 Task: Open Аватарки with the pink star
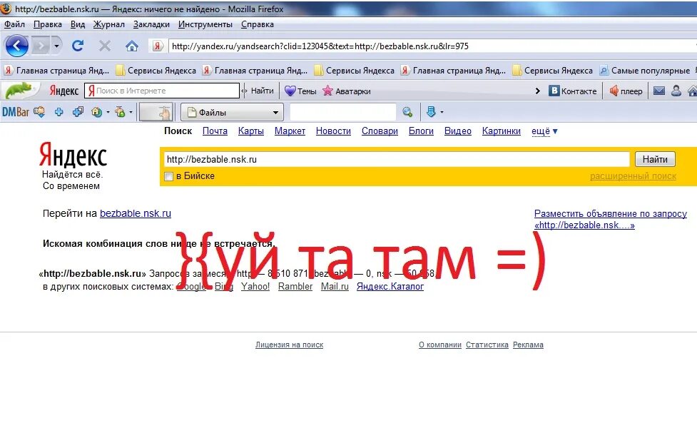[347, 91]
